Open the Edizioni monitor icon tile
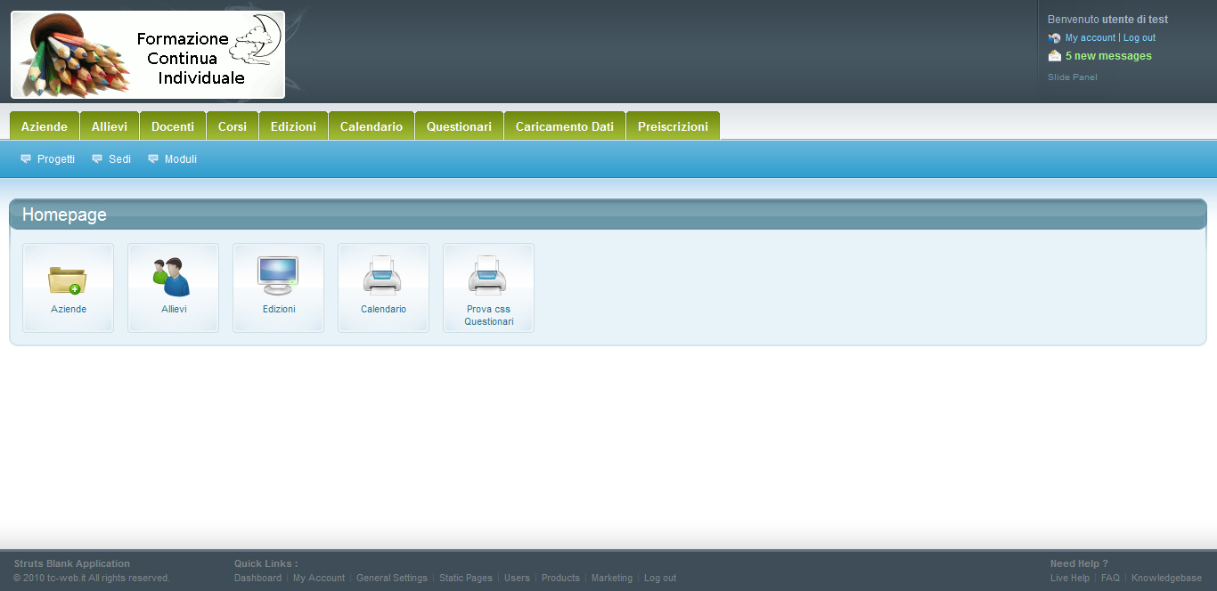 point(278,287)
